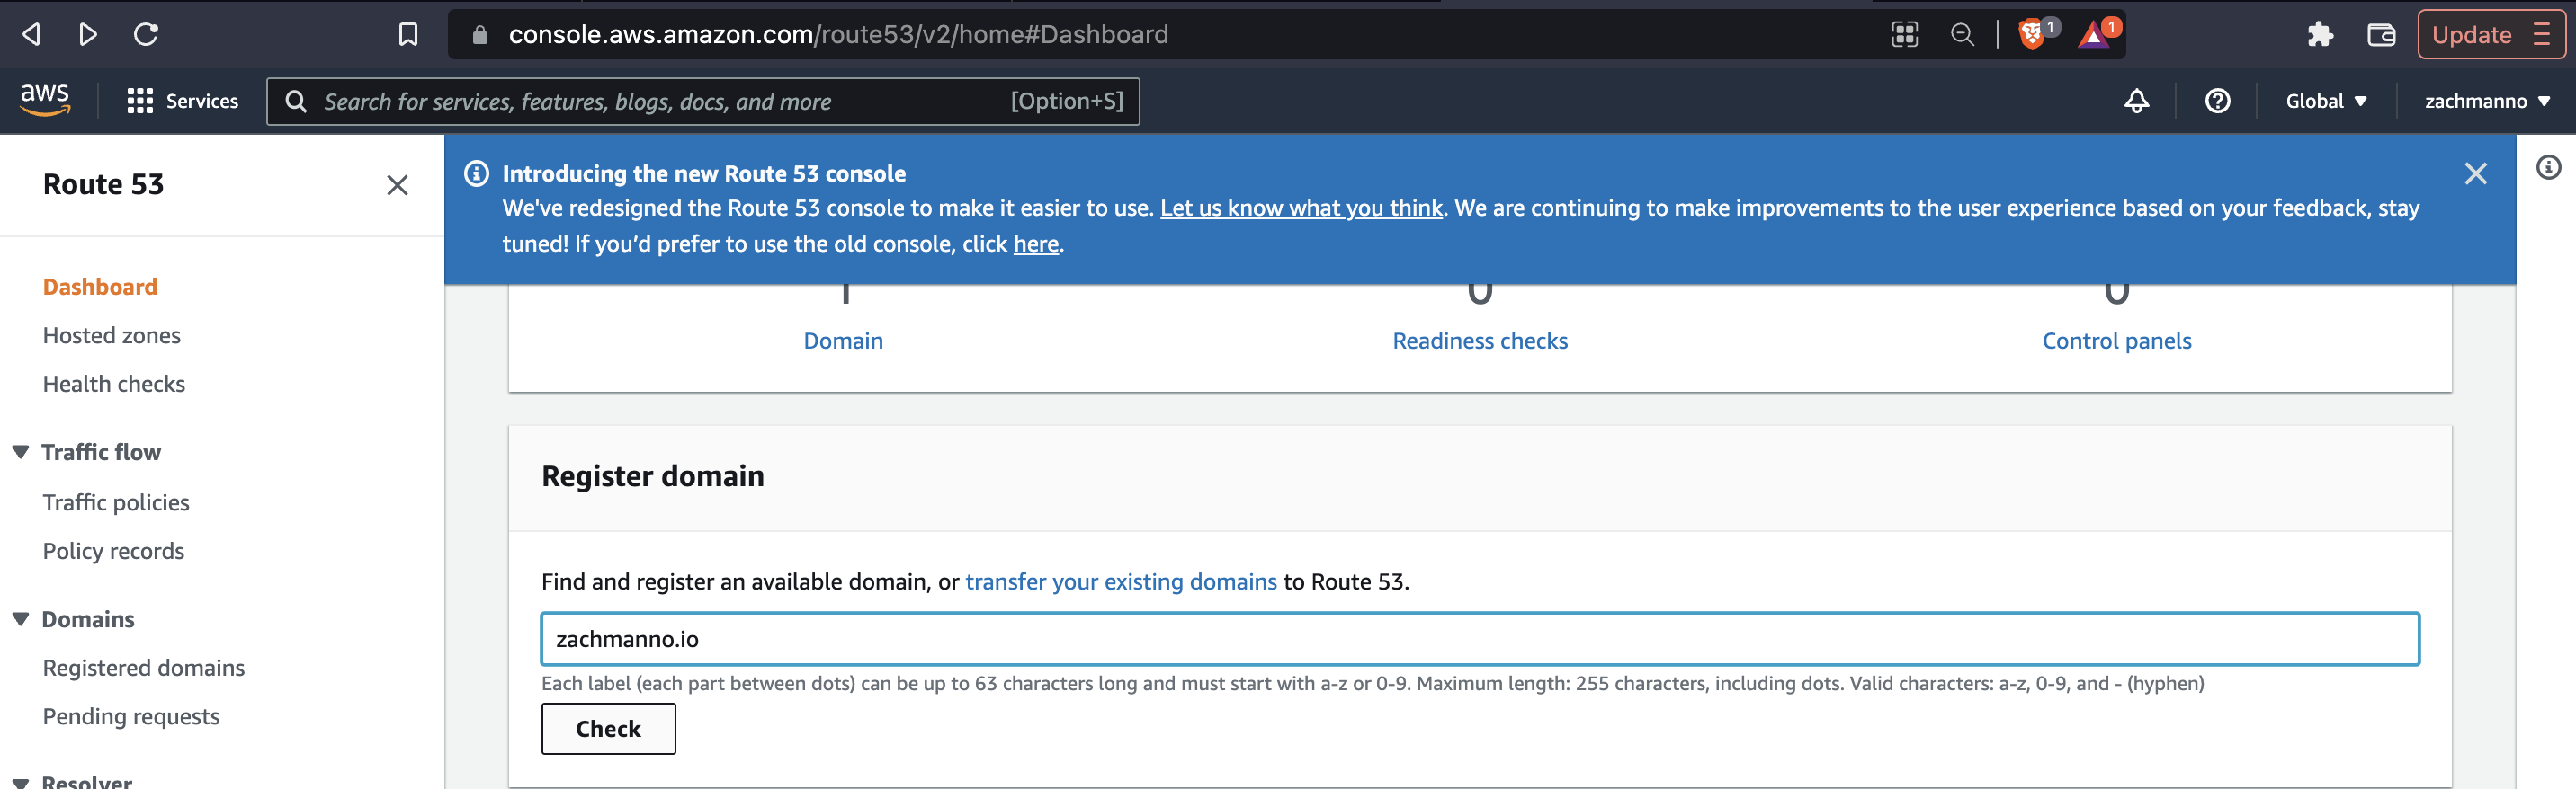Collapse the Traffic flow section

pyautogui.click(x=20, y=452)
